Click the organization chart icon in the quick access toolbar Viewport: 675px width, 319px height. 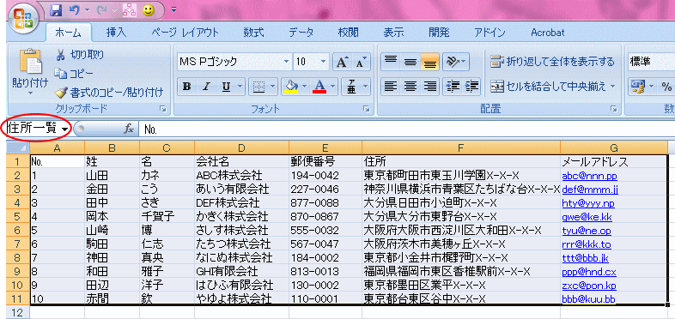click(129, 10)
